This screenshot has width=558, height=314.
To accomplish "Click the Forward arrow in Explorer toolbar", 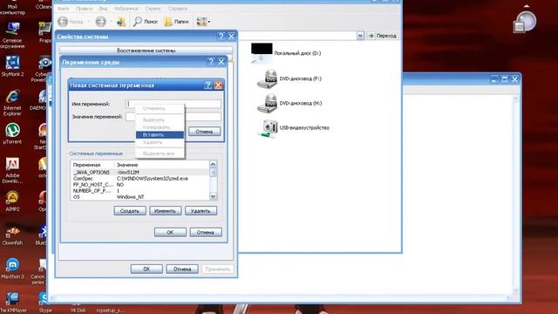I will tap(101, 22).
